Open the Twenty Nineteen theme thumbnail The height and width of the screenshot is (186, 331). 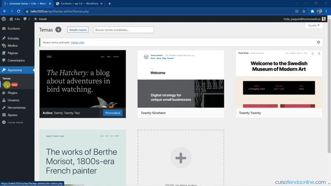coord(180,79)
